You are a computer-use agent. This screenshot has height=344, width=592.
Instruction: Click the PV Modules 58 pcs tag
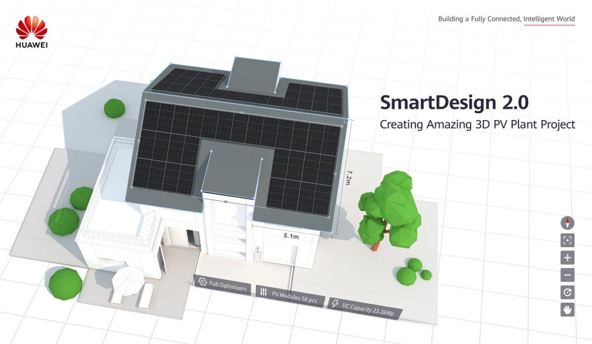pos(290,296)
